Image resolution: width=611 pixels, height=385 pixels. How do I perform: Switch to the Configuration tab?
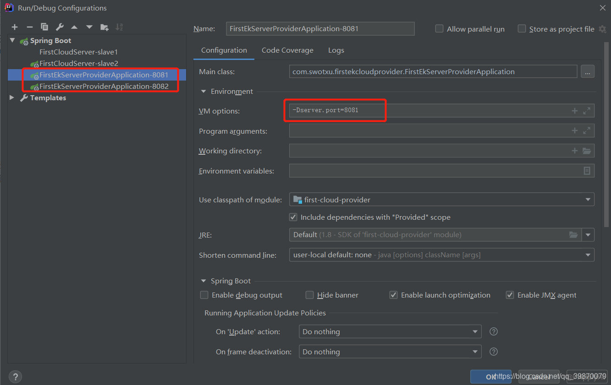click(224, 50)
